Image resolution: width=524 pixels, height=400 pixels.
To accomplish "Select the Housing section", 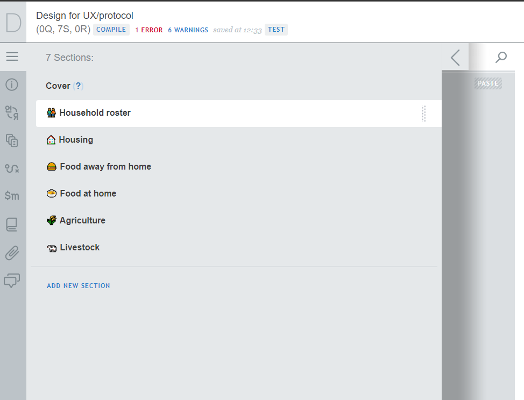I will (x=75, y=140).
